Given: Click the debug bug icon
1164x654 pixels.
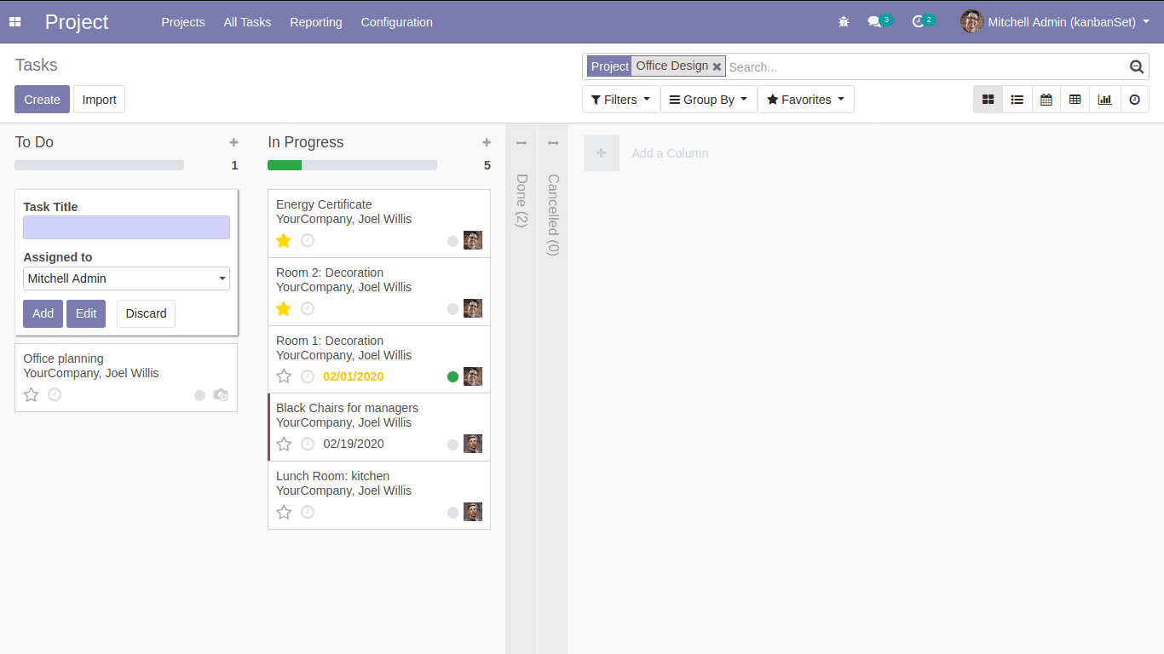Looking at the screenshot, I should tap(844, 22).
